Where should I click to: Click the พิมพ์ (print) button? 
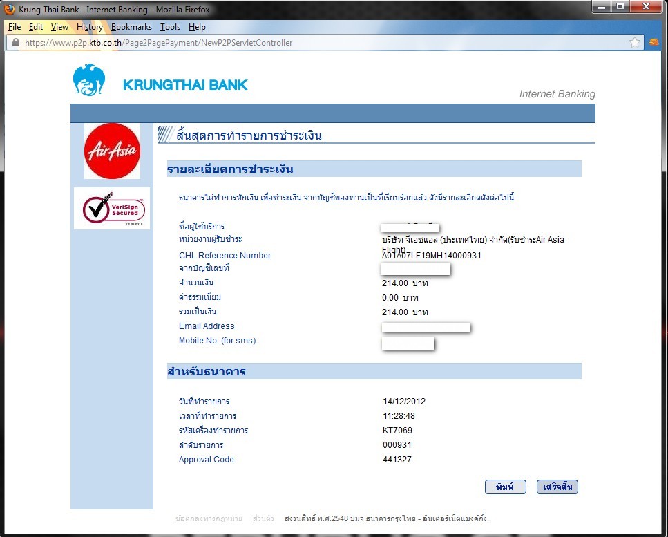(x=506, y=487)
